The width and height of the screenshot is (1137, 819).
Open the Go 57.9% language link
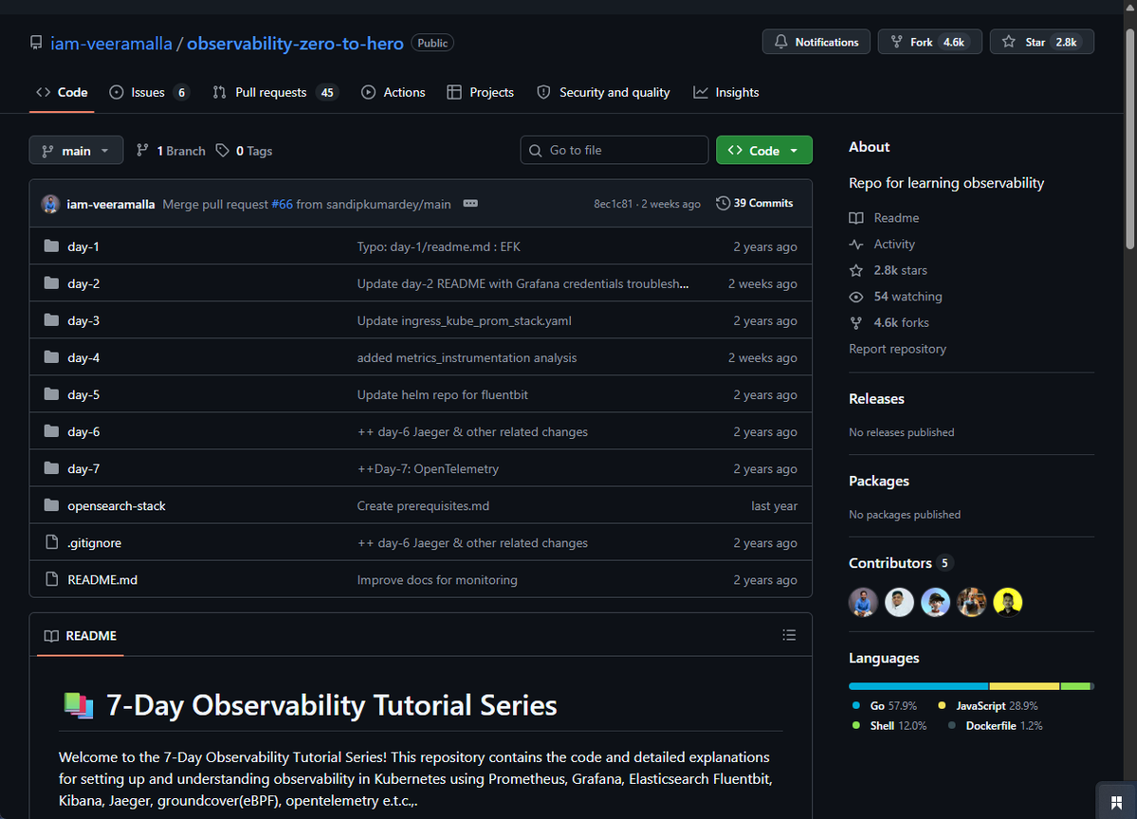pos(885,705)
